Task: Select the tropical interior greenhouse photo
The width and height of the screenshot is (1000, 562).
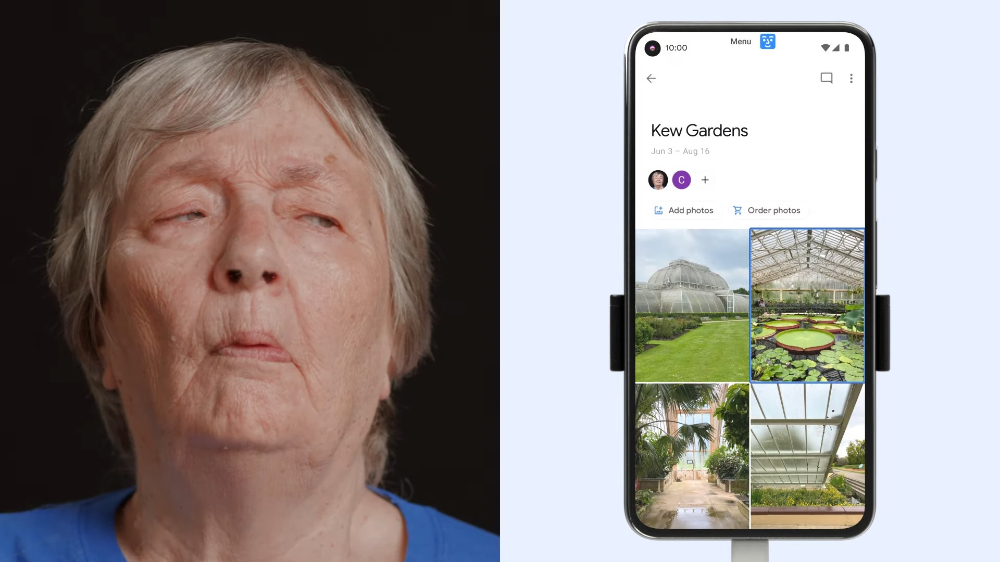Action: 690,456
